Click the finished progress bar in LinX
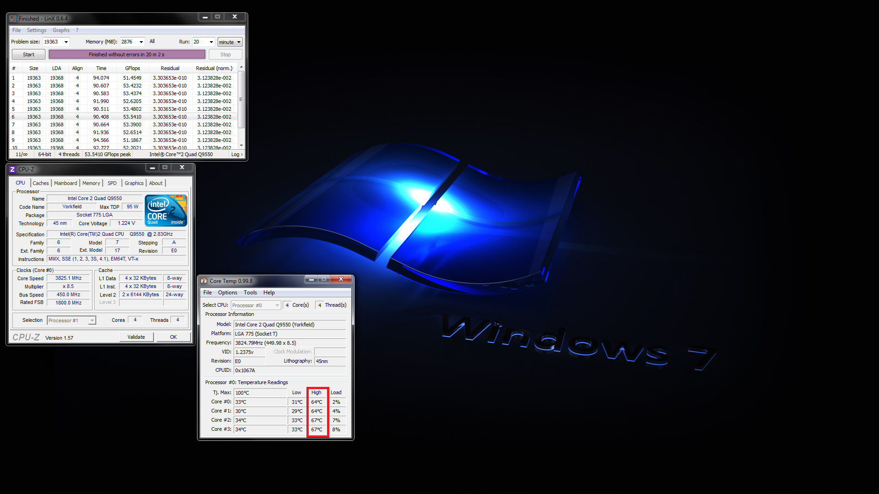Image resolution: width=879 pixels, height=494 pixels. [x=127, y=54]
